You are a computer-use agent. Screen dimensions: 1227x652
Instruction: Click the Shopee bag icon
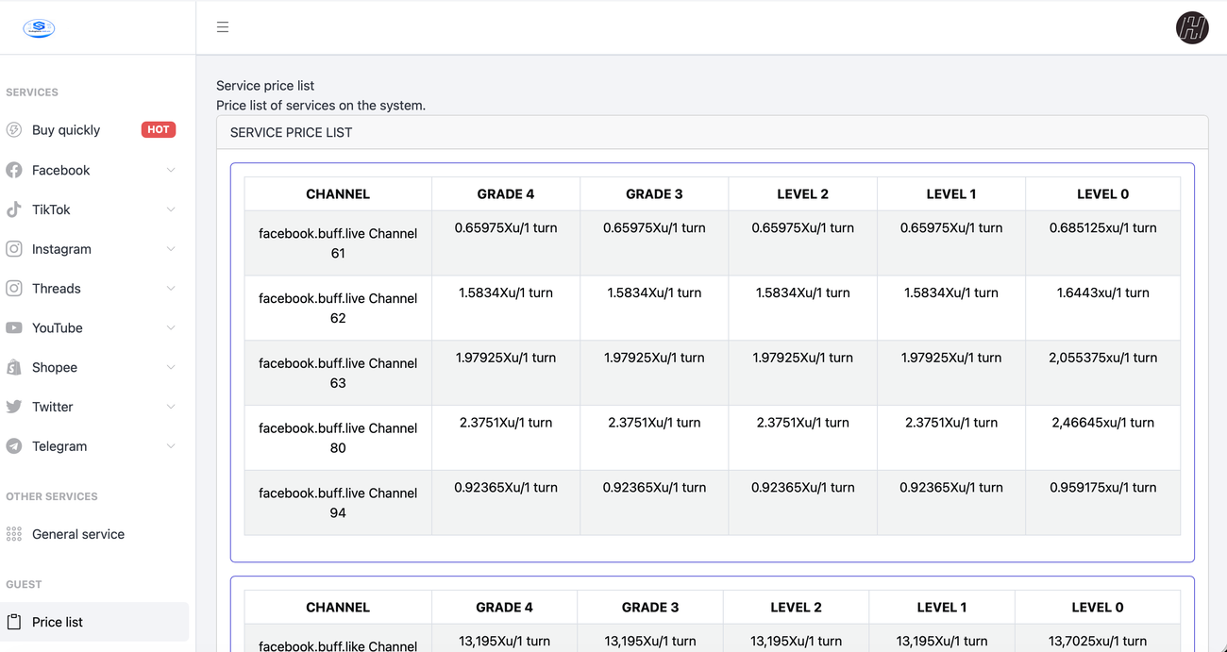[14, 368]
